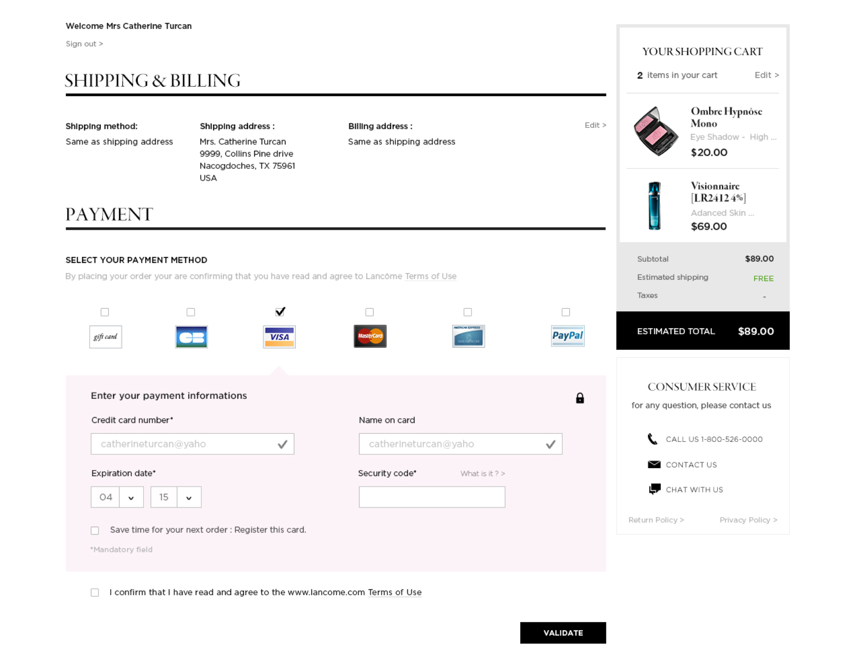
Task: Click the Security code input field
Action: coord(432,497)
